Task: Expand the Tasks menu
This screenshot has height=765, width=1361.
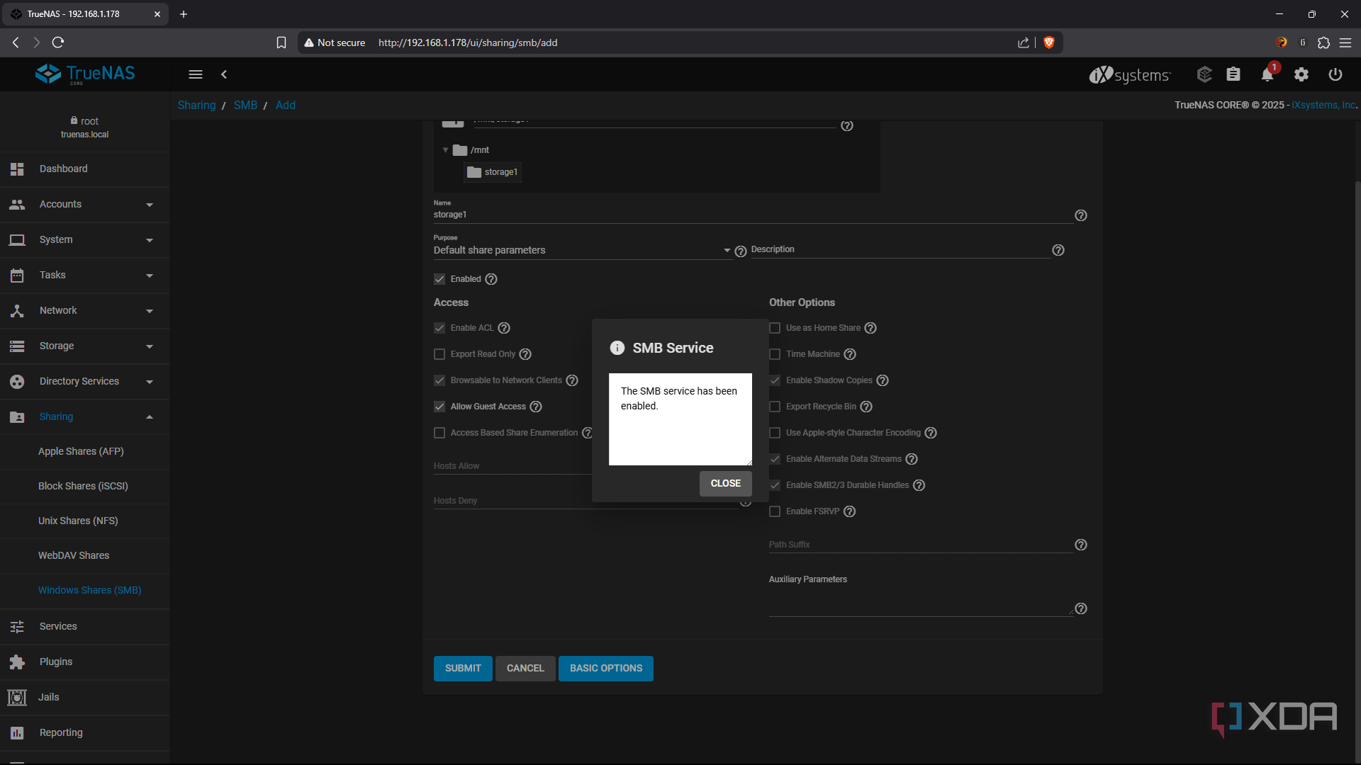Action: pos(85,276)
